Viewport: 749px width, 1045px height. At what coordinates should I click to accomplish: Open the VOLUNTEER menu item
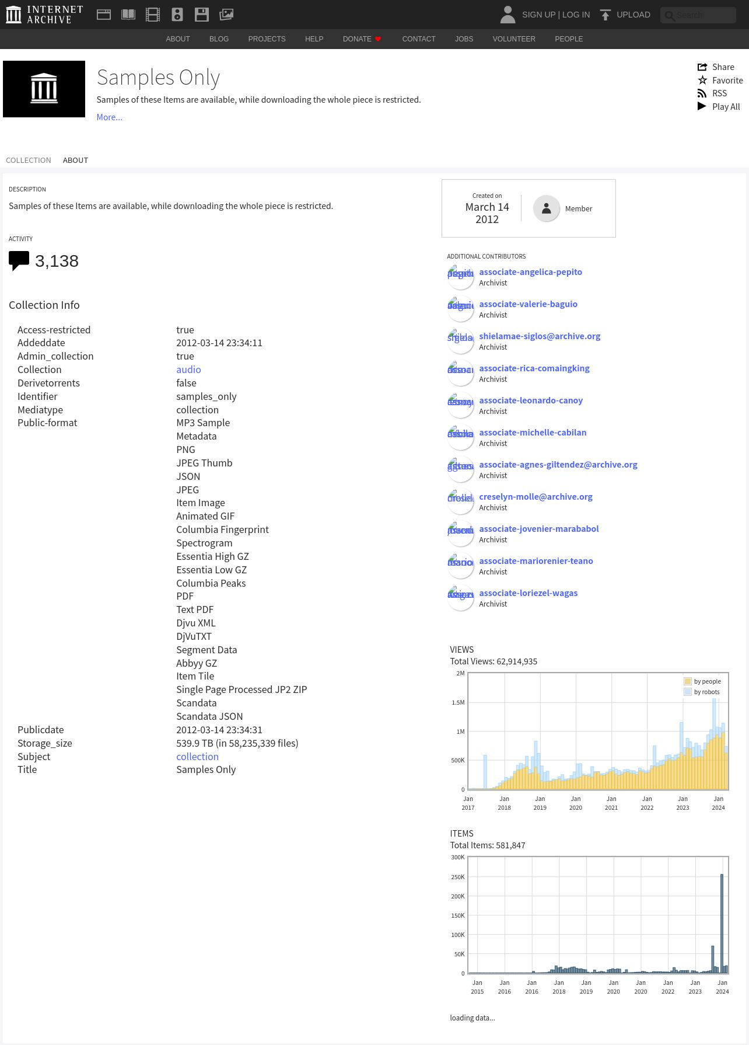click(514, 39)
